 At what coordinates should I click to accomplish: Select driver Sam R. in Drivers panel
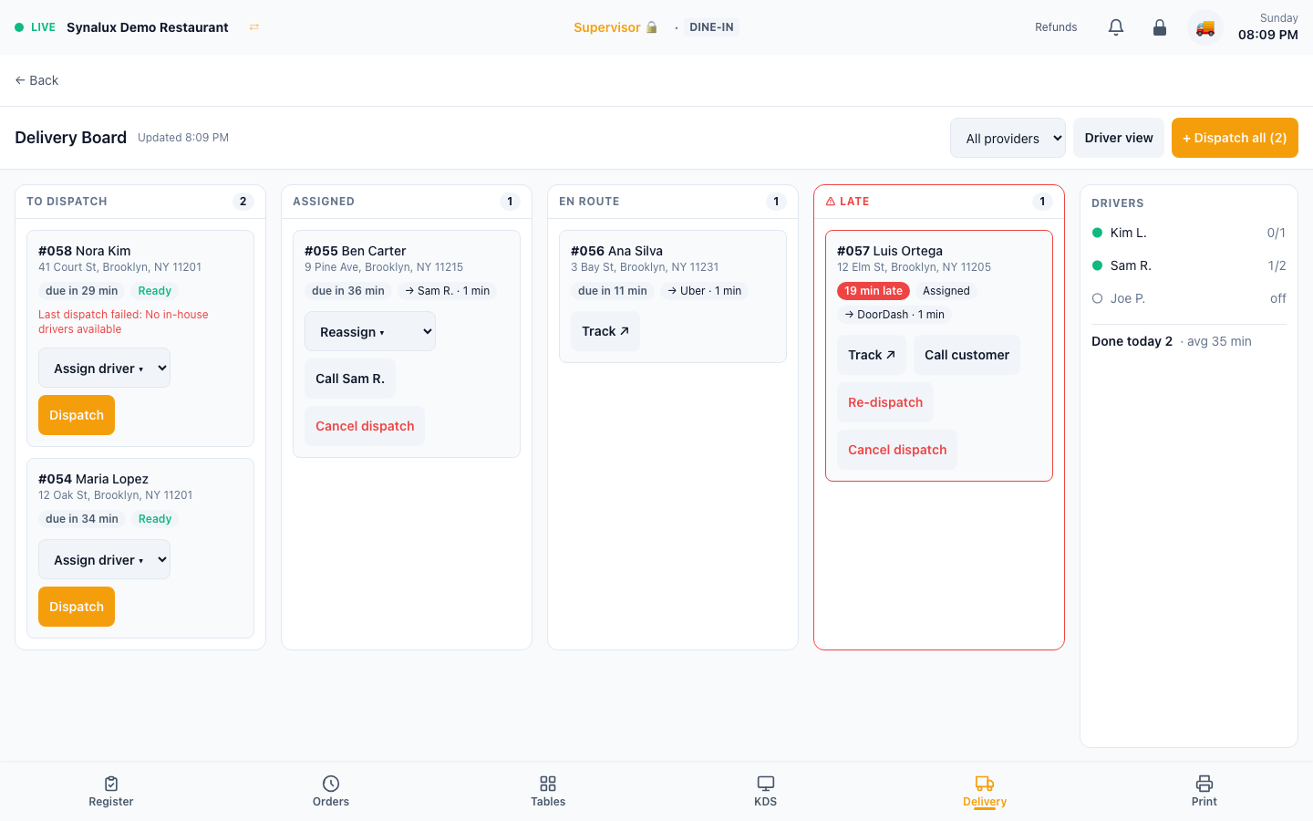pyautogui.click(x=1189, y=265)
